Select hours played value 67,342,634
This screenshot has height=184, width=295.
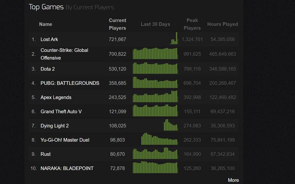[x=223, y=154]
